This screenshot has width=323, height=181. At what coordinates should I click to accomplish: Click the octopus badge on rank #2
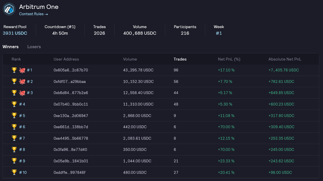pos(22,82)
